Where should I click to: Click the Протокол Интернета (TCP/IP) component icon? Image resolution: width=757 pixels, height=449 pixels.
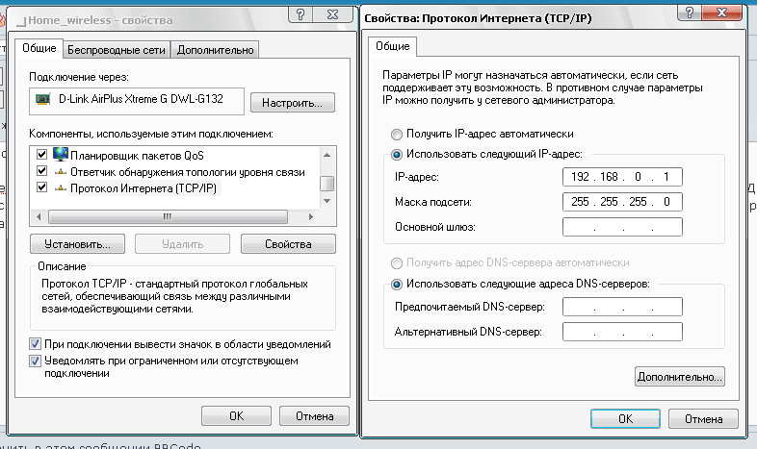(x=61, y=188)
